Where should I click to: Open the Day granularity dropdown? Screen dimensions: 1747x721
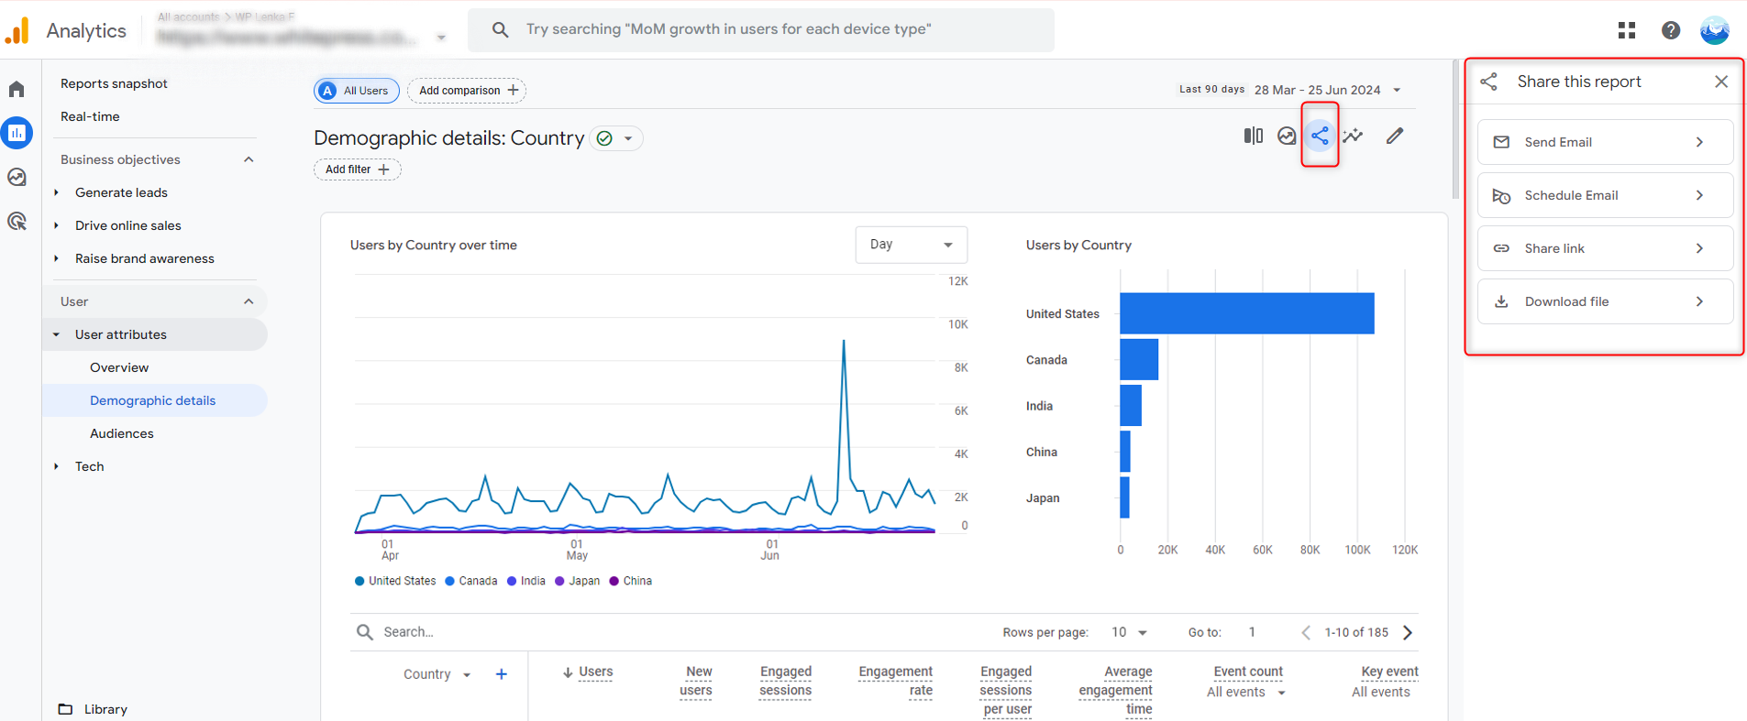912,245
